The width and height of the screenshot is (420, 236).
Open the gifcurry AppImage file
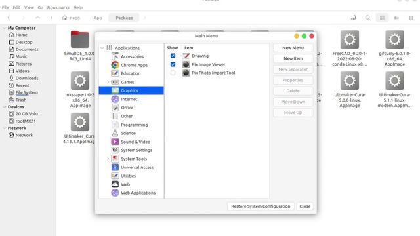pos(394,48)
